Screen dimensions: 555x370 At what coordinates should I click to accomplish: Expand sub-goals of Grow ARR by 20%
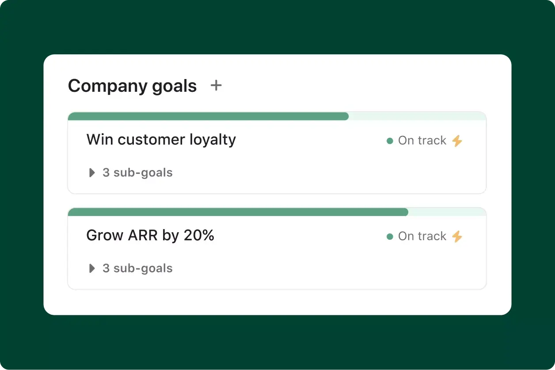tap(130, 268)
